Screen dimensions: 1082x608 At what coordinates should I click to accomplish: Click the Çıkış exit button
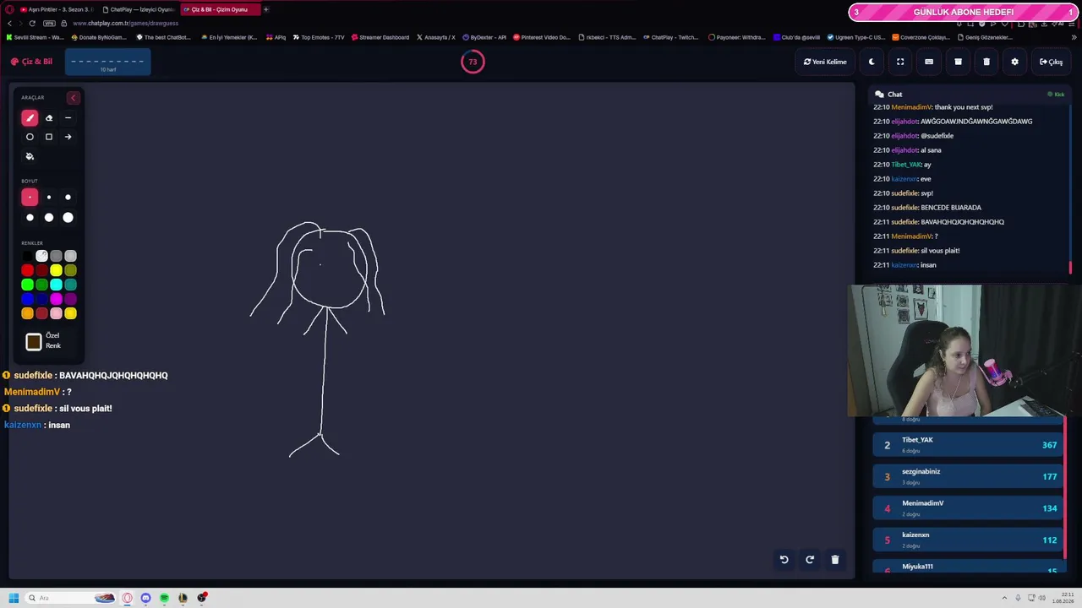coord(1052,62)
